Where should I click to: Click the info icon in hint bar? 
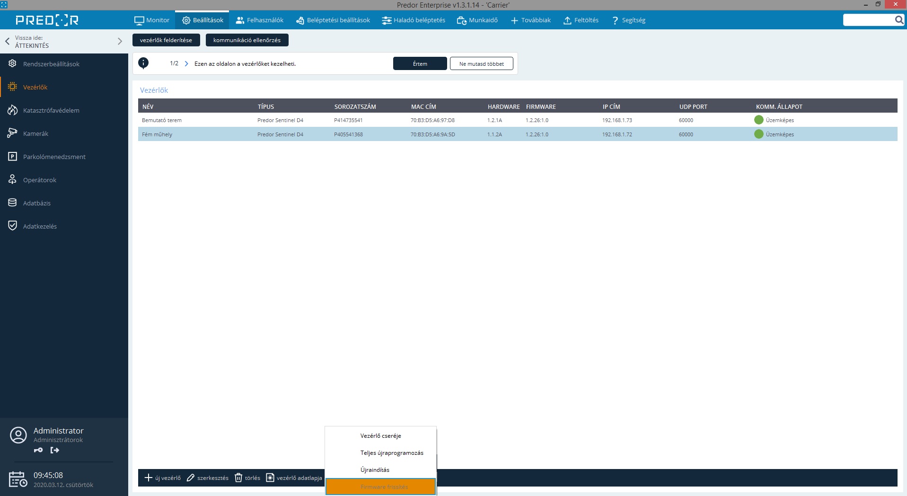[x=143, y=63]
